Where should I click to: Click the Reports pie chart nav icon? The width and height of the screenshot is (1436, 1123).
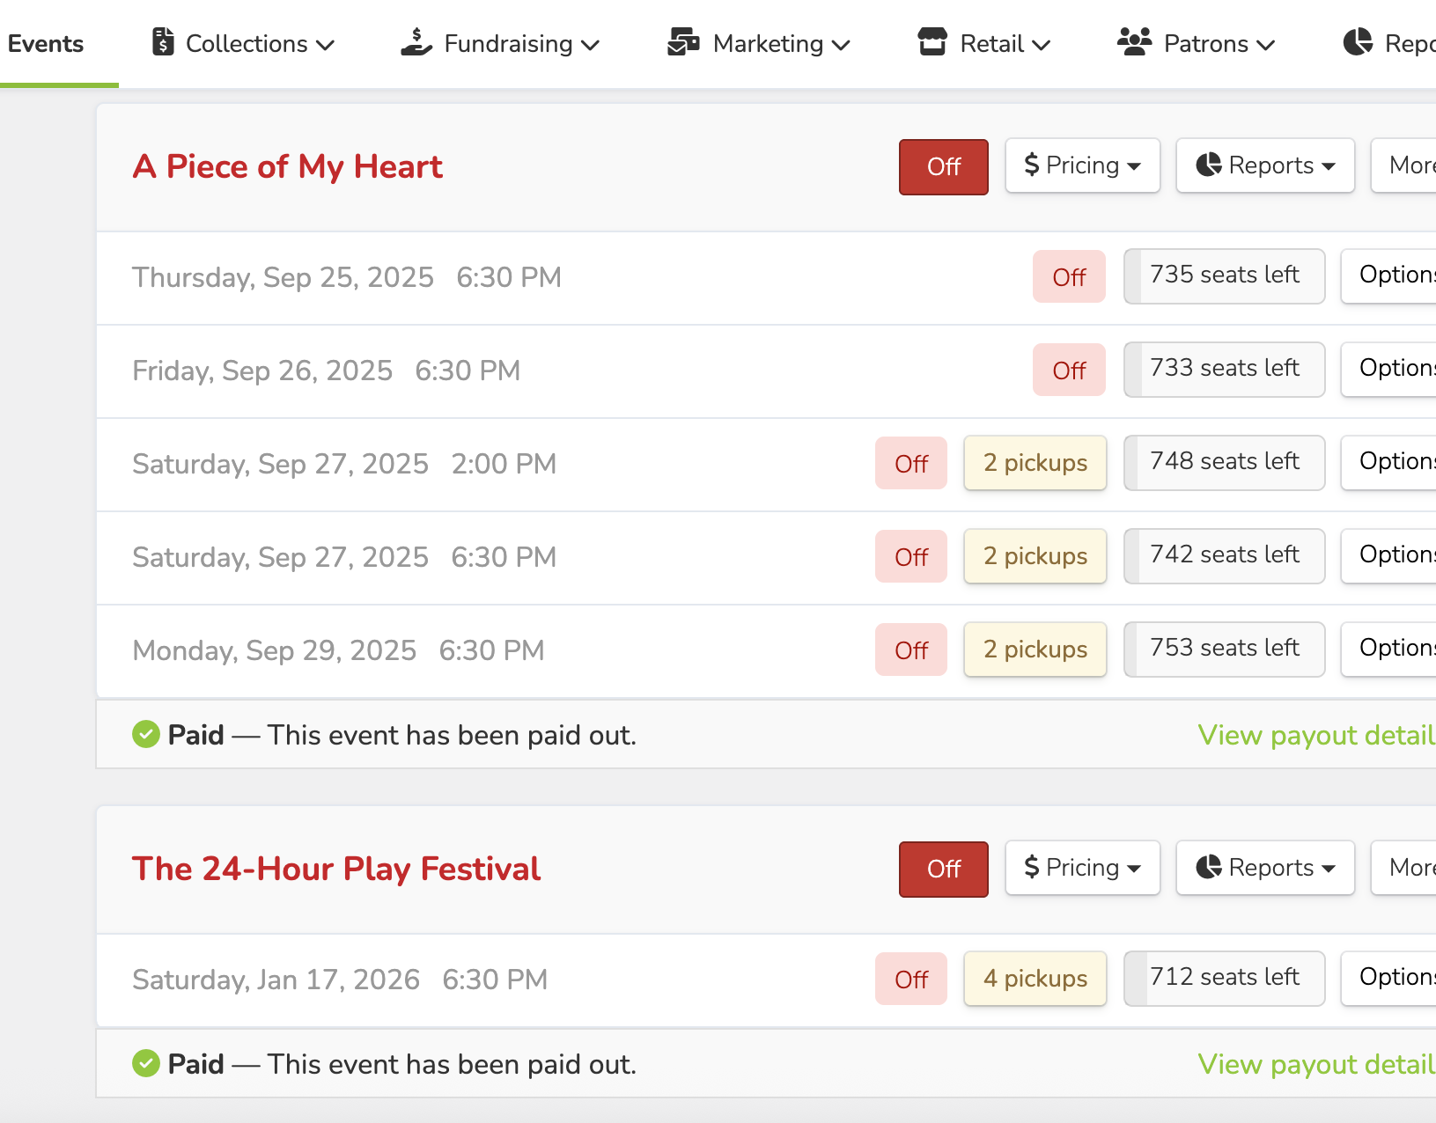click(1358, 41)
